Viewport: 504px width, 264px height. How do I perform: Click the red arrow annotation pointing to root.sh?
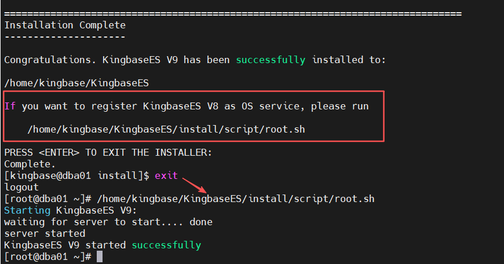(195, 185)
